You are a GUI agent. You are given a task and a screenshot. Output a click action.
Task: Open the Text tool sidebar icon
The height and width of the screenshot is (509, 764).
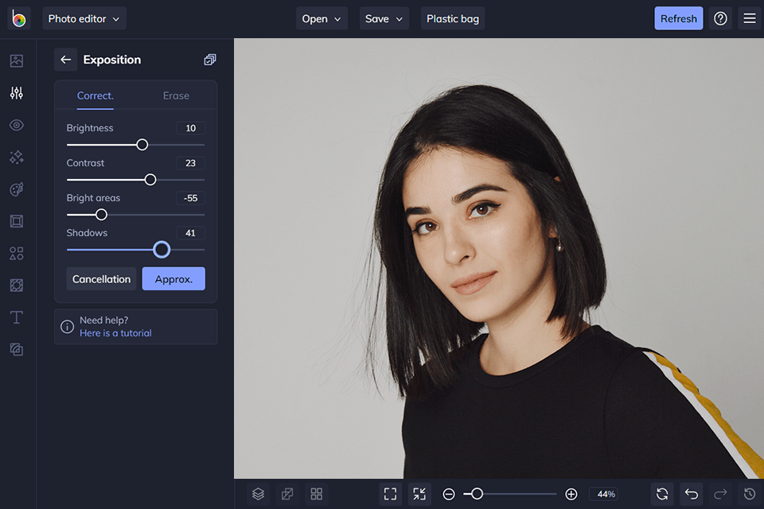coord(17,317)
